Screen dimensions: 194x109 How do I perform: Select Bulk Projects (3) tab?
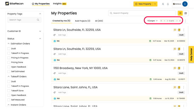pos(83,21)
